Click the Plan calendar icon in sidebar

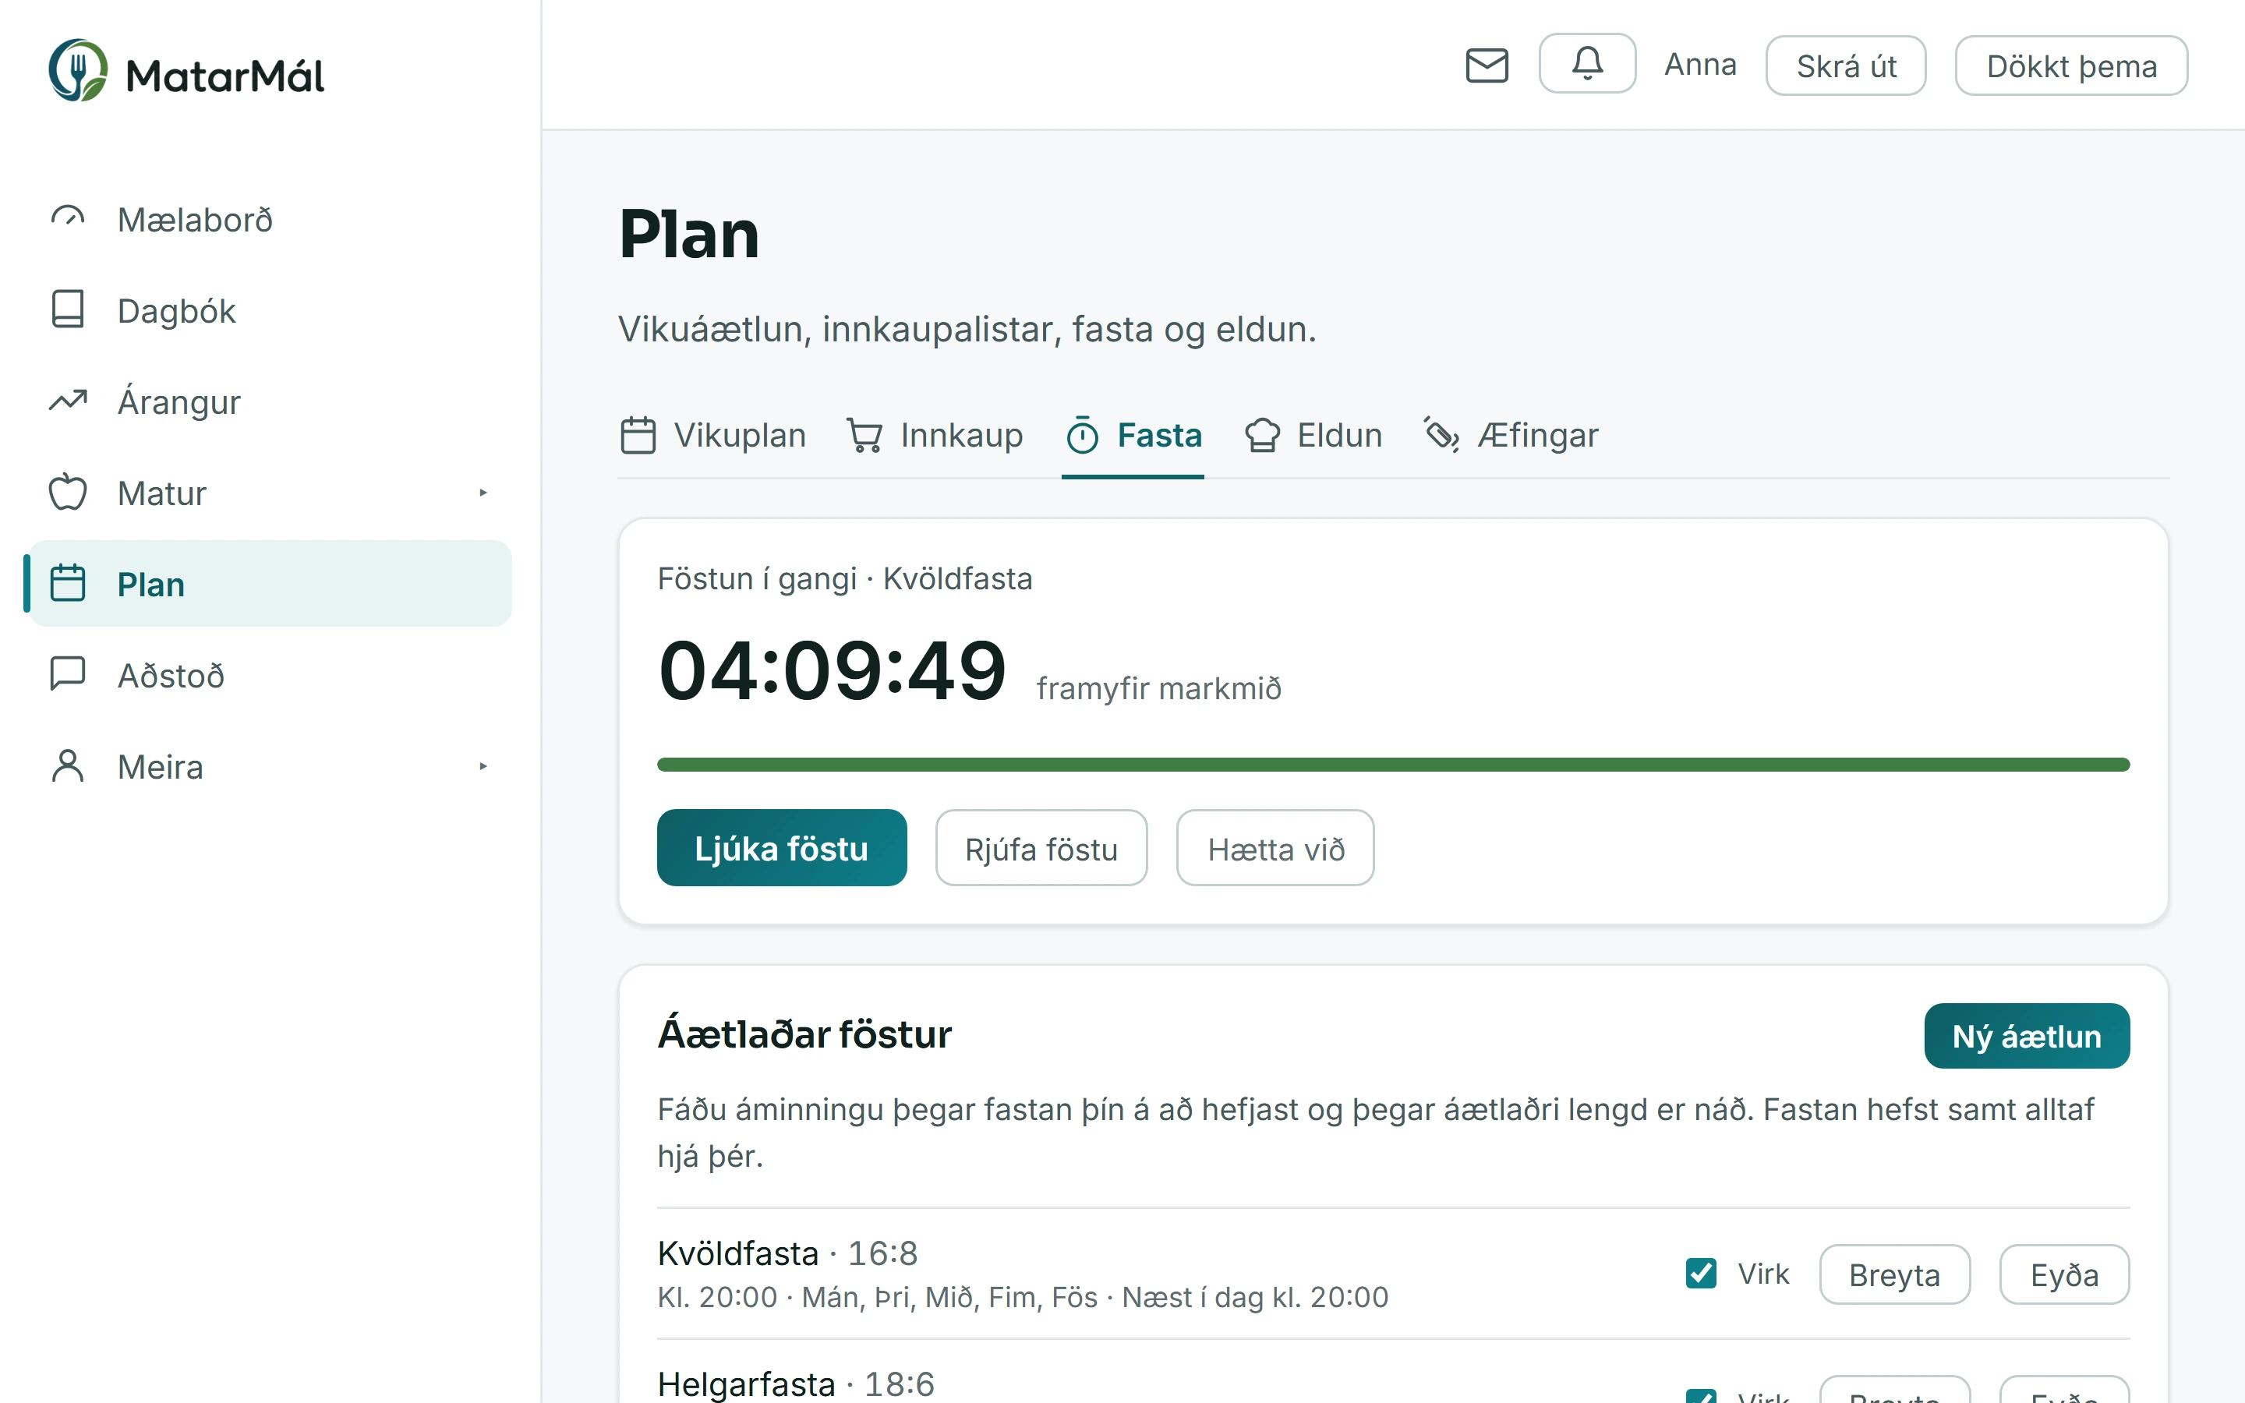coord(68,584)
